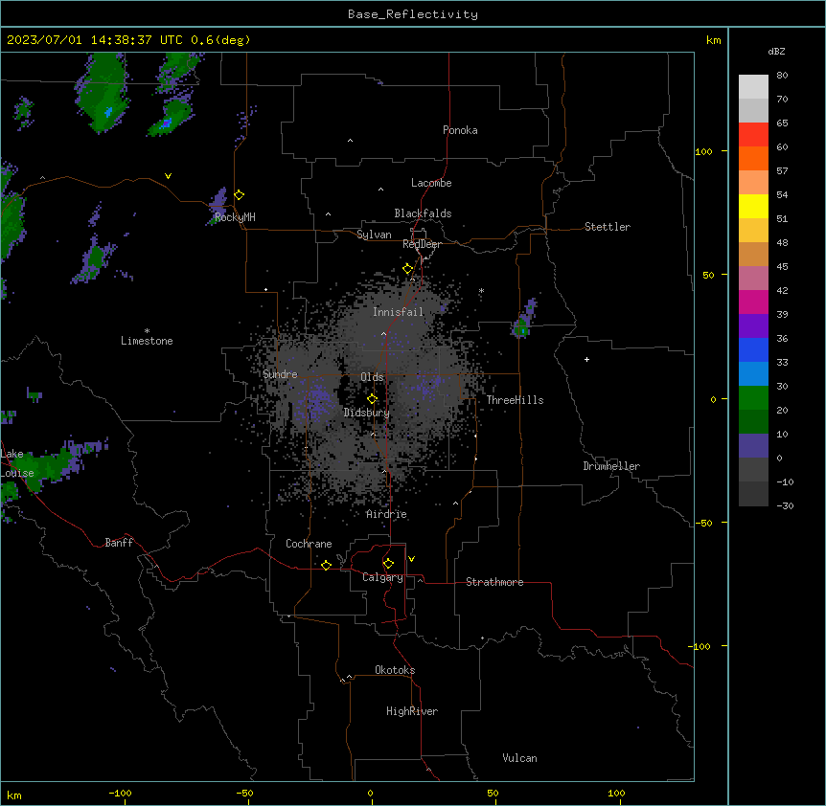Viewport: 826px width, 806px height.
Task: Click the white plus marker northwest of Drumheller
Action: (x=586, y=359)
